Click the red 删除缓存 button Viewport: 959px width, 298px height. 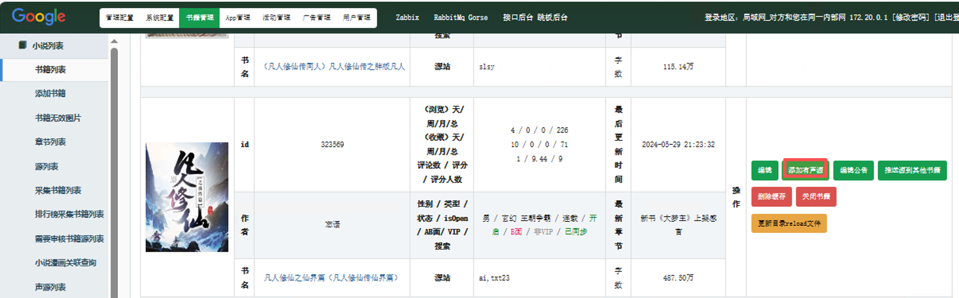tap(771, 197)
